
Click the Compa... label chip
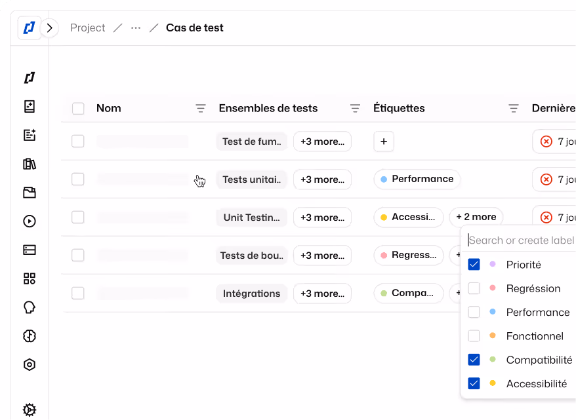(x=409, y=293)
